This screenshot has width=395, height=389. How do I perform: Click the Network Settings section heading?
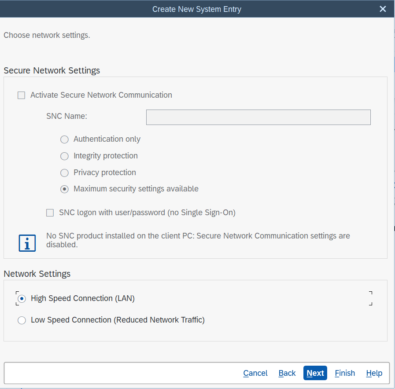[x=37, y=274]
